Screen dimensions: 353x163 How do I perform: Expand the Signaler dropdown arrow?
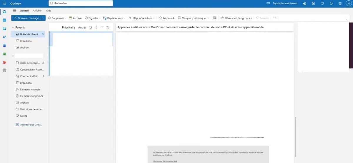coord(100,18)
